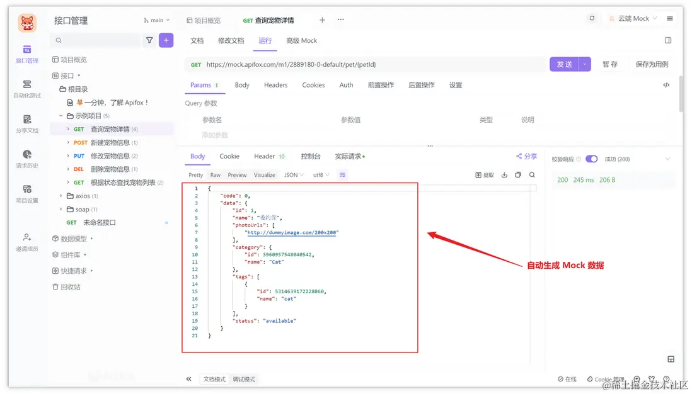This screenshot has width=692, height=394.
Task: Open the 云端 Mock environment dropdown
Action: pos(632,18)
